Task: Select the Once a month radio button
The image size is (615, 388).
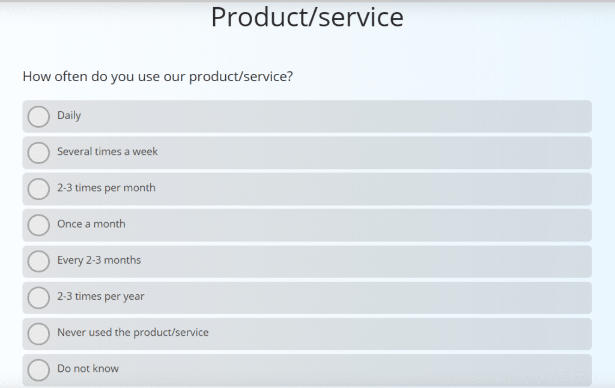Action: (38, 225)
